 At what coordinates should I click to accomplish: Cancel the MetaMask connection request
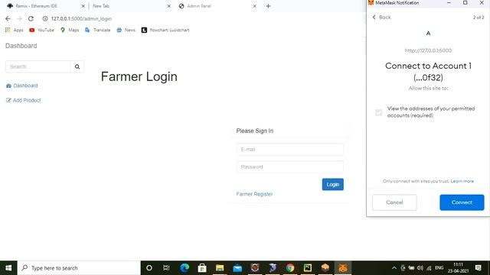pyautogui.click(x=394, y=202)
